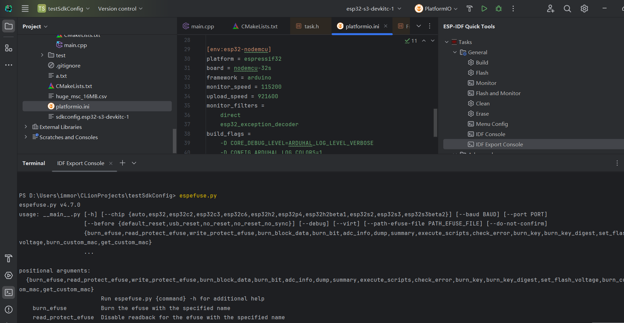The image size is (624, 323).
Task: Run the Build task in Quick Tools
Action: pyautogui.click(x=478, y=62)
